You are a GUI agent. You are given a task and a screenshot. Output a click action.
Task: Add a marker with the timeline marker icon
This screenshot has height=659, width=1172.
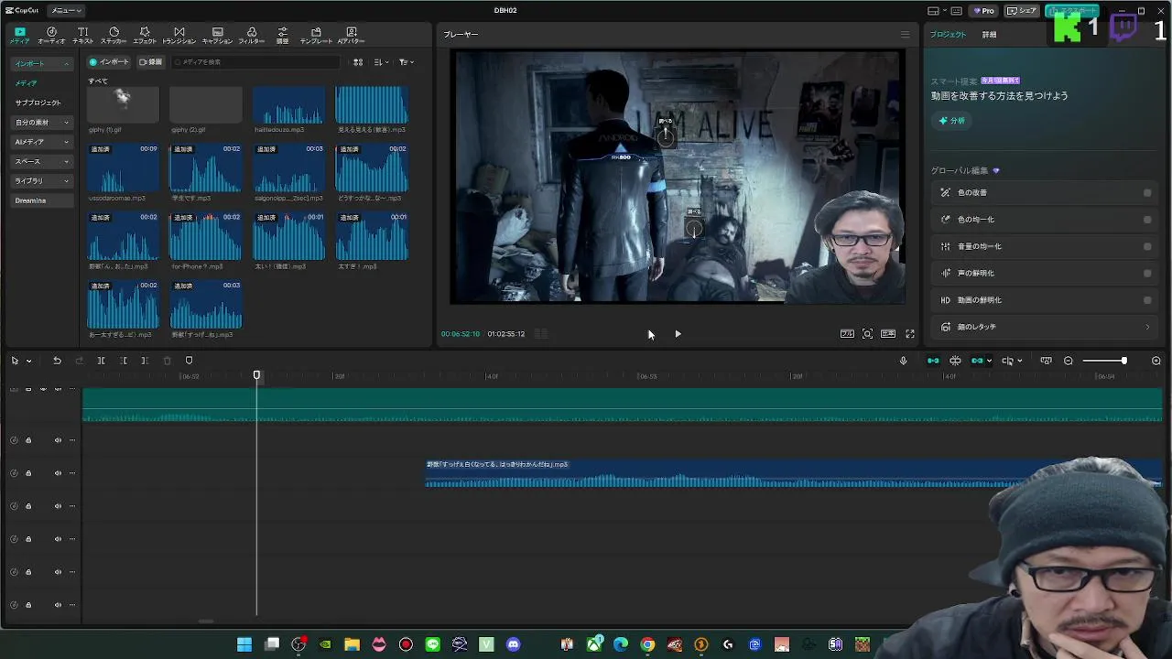click(x=189, y=361)
